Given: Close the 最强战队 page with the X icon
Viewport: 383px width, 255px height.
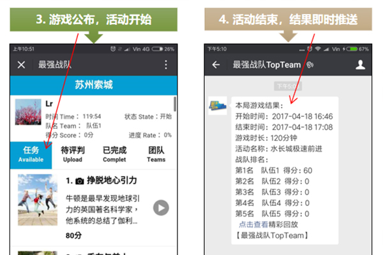Looking at the screenshot, I should tap(21, 64).
